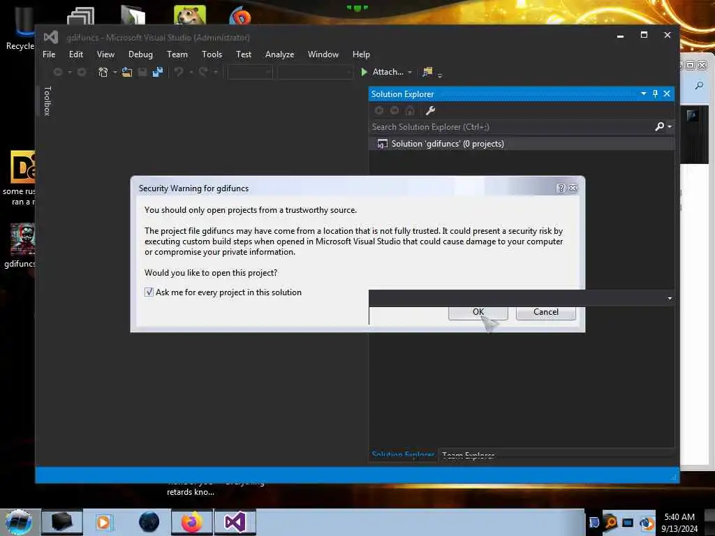Screen dimensions: 715x536
Task: Click the Save toolbar icon
Action: 142,72
